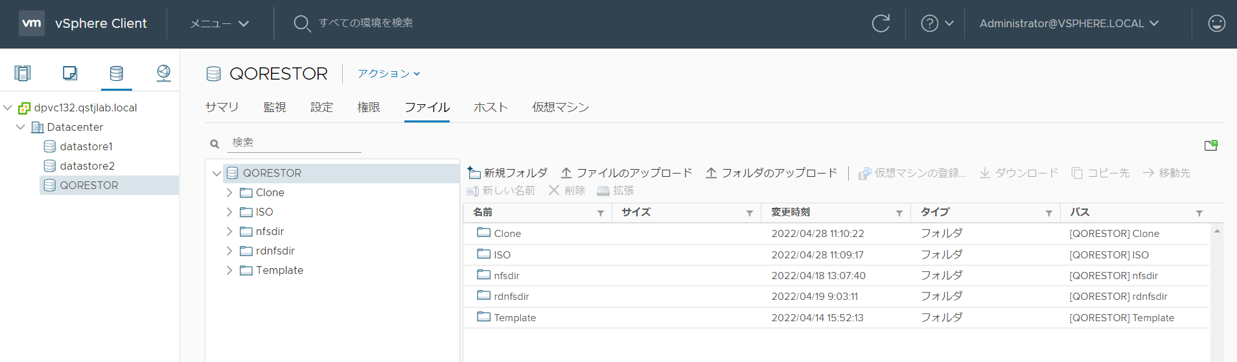
Task: Click the refresh icon in the top bar
Action: [x=881, y=23]
